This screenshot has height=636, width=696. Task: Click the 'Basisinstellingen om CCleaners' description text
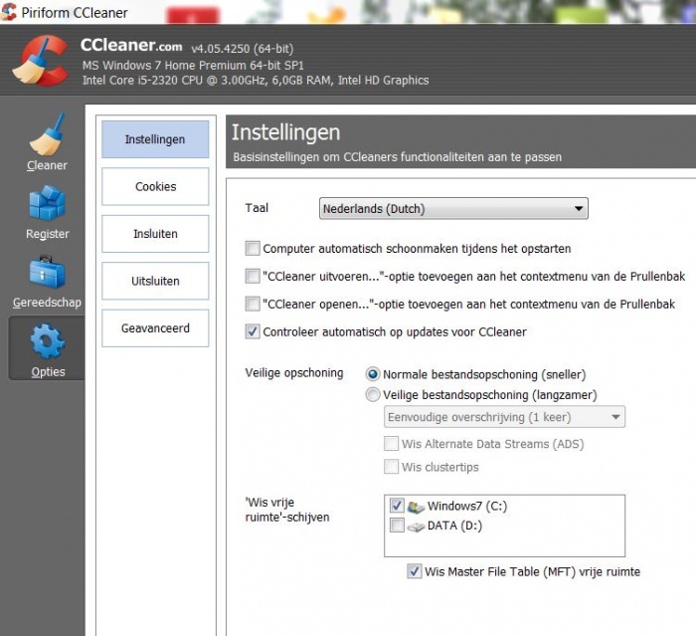398,157
